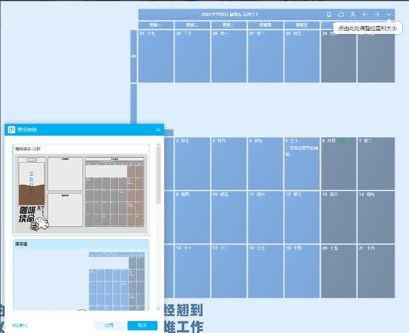
Task: Select the second blue calendar skin thumbnail
Action: coord(81,275)
